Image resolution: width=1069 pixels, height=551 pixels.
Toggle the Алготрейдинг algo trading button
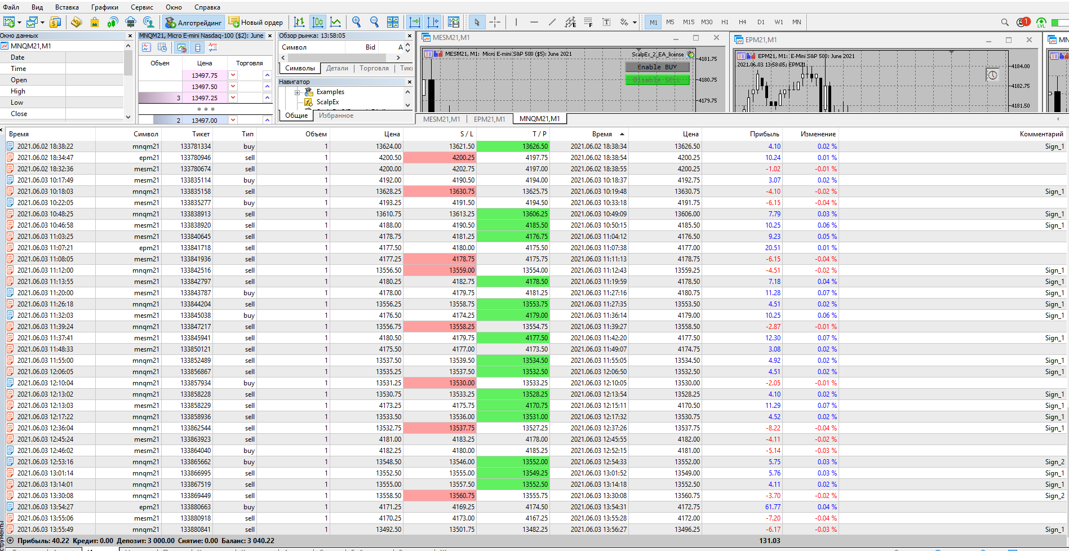click(194, 23)
